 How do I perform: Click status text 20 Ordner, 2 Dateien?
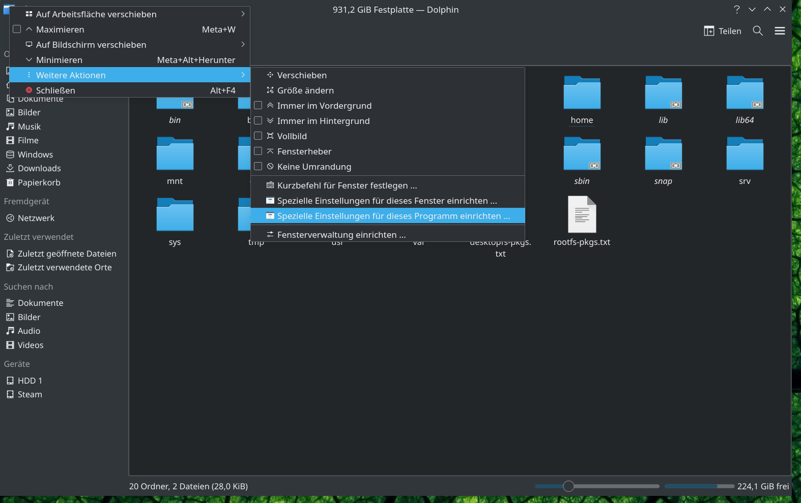[x=188, y=486]
